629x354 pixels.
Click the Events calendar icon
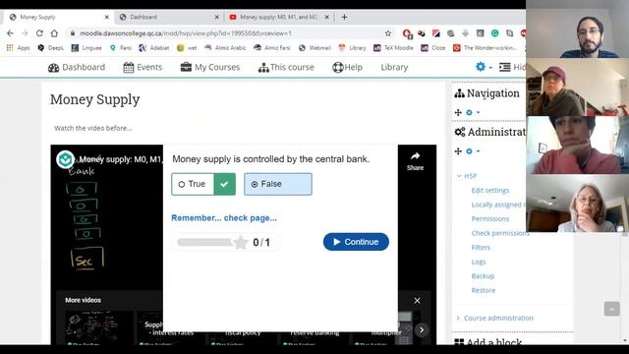click(x=129, y=68)
